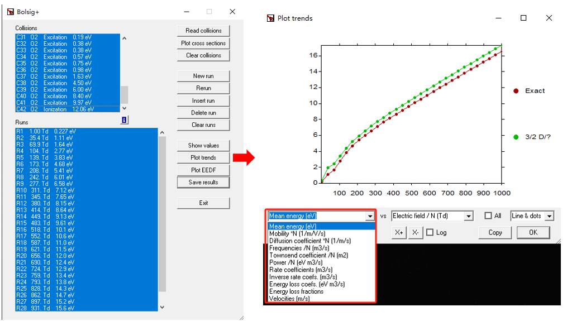
Task: Click Runs list scroll up arrow
Action: click(163, 132)
